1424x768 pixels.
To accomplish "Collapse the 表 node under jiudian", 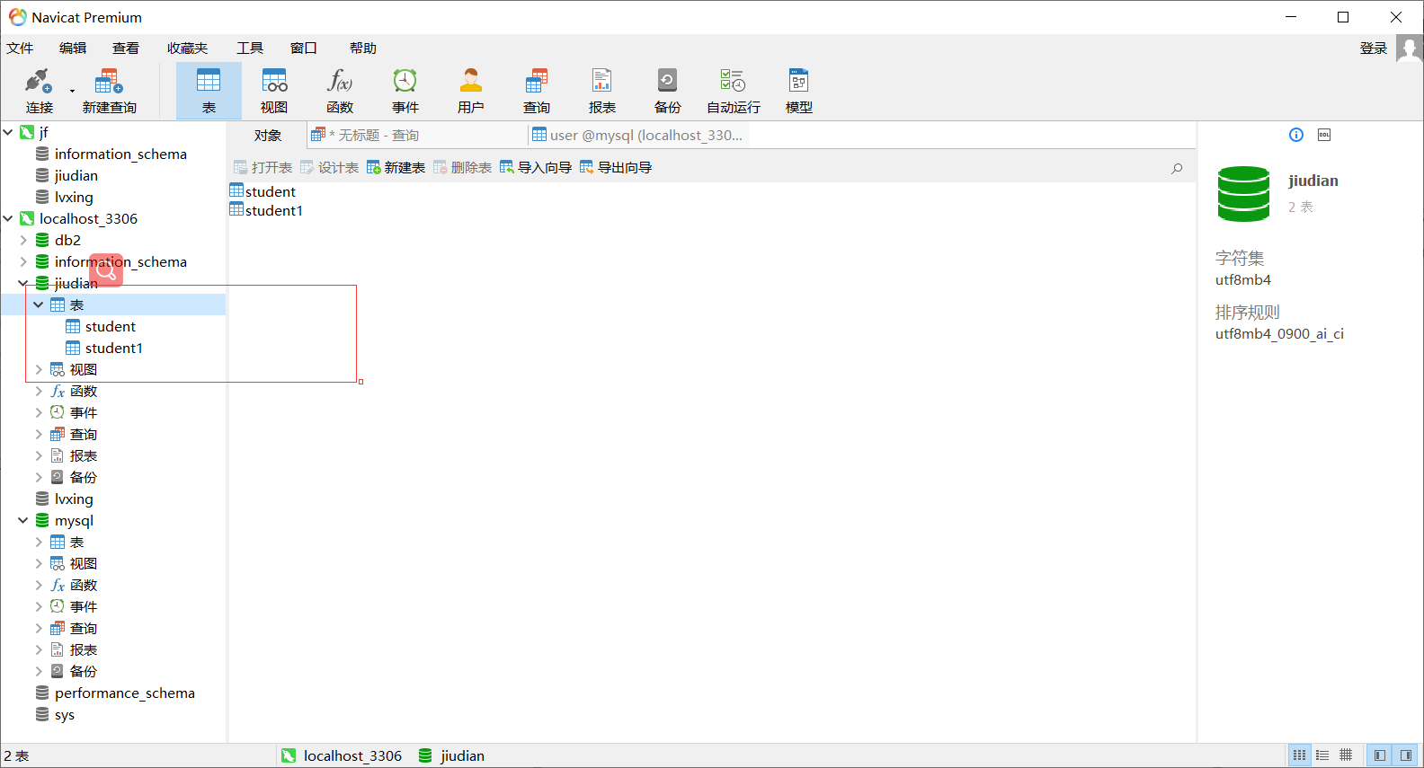I will point(39,305).
